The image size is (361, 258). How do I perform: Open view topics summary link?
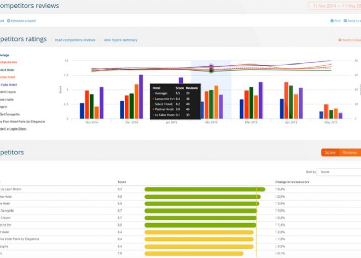click(x=120, y=40)
